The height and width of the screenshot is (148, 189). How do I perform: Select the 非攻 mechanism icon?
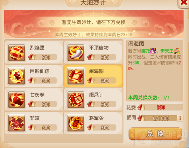[x=17, y=123]
